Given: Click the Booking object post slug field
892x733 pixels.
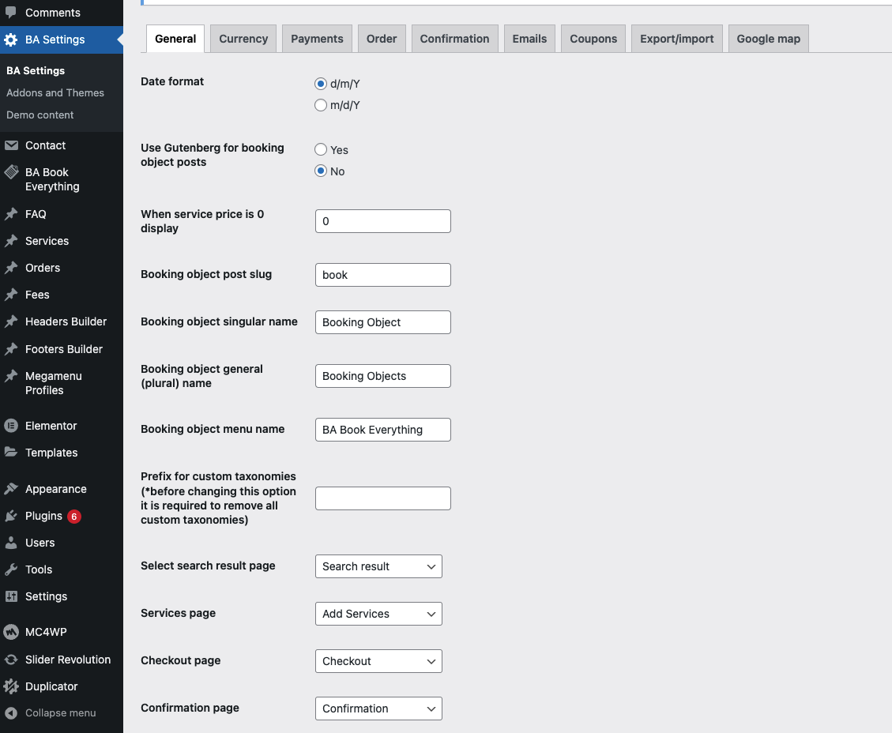Looking at the screenshot, I should pyautogui.click(x=382, y=275).
